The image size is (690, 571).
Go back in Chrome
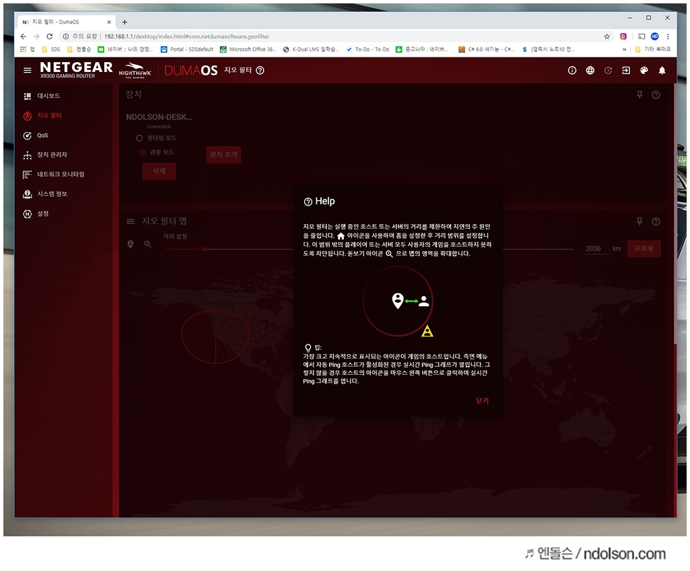(x=23, y=37)
